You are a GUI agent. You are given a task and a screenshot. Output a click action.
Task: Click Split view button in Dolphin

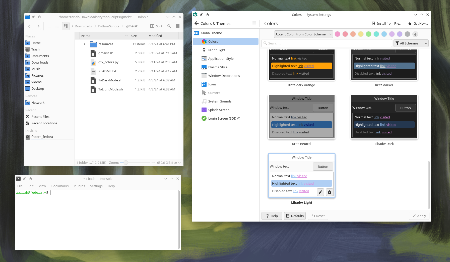[x=156, y=26]
